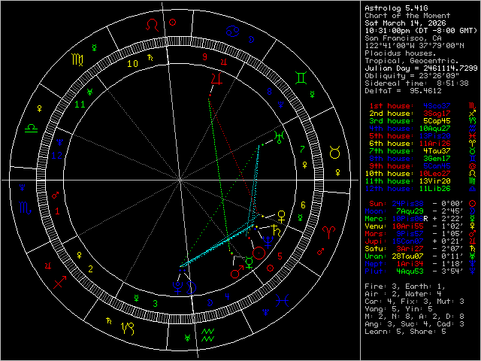Click the "Fire: 3, Earth: 1," element summary
Screen dimensions: 481x361
(x=405, y=287)
